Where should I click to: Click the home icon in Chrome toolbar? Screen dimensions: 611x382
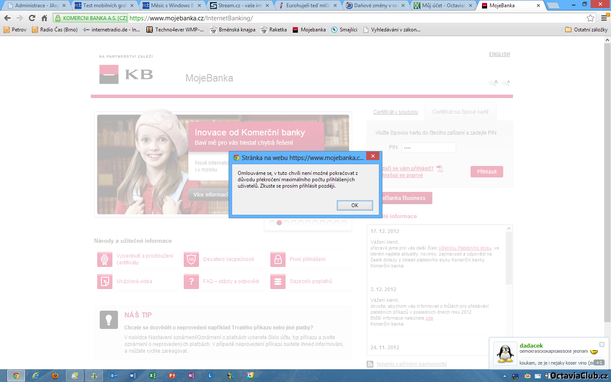[44, 18]
